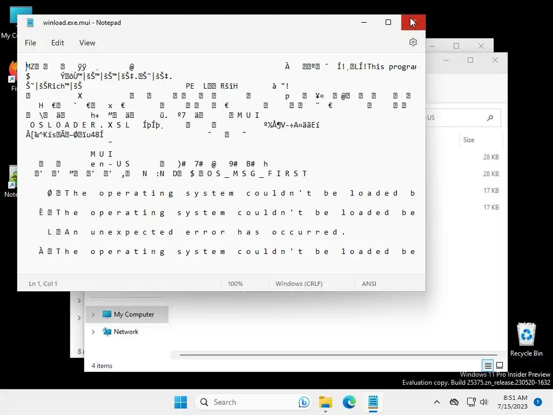Open the clock and date 8:51 AM
The image size is (553, 415).
pyautogui.click(x=512, y=402)
